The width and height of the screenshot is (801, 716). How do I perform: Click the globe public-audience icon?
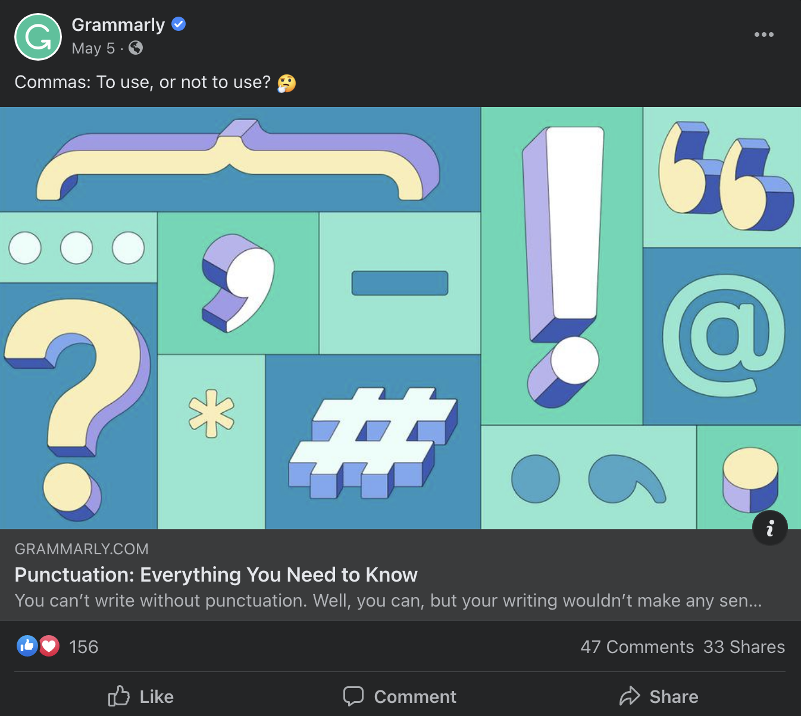point(136,48)
